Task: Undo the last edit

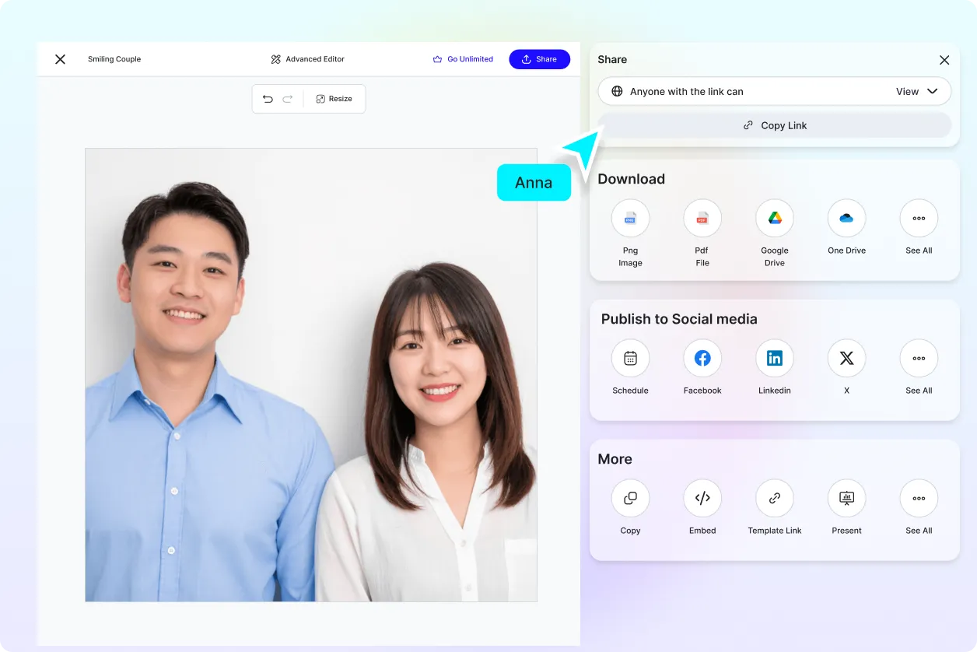Action: click(268, 99)
